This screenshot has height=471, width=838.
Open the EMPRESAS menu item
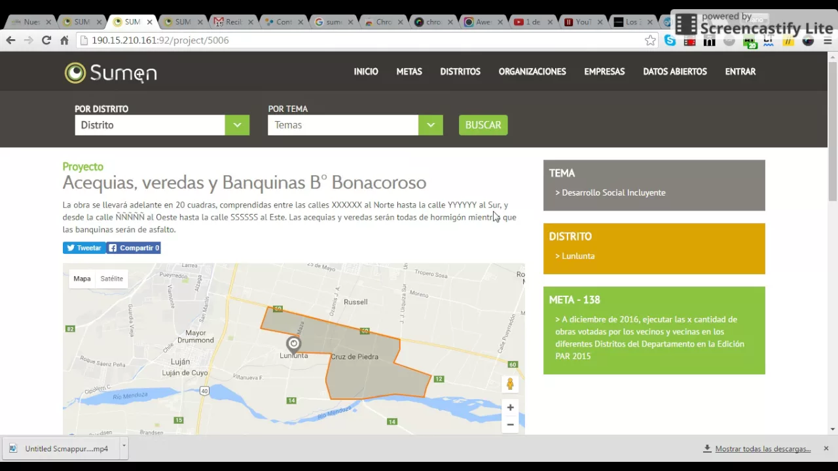coord(604,72)
